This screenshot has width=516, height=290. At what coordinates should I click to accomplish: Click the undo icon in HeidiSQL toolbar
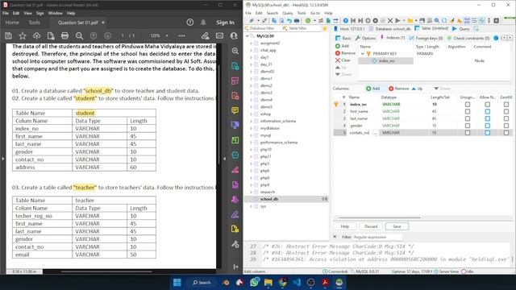coord(289,20)
